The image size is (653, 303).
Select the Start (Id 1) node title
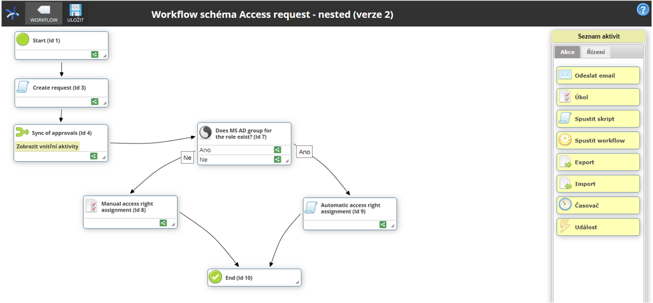46,41
